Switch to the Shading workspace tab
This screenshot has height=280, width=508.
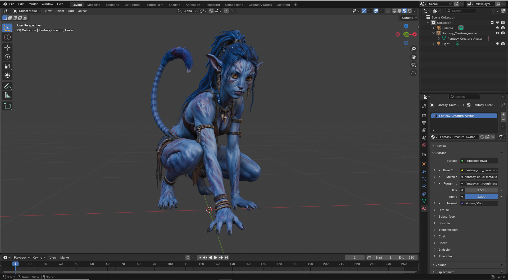[x=174, y=4]
